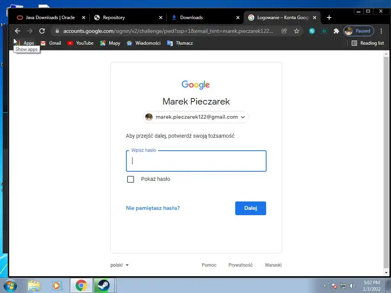Click the Nie pamiętasz hasła? link
The image size is (391, 293).
pos(153,208)
